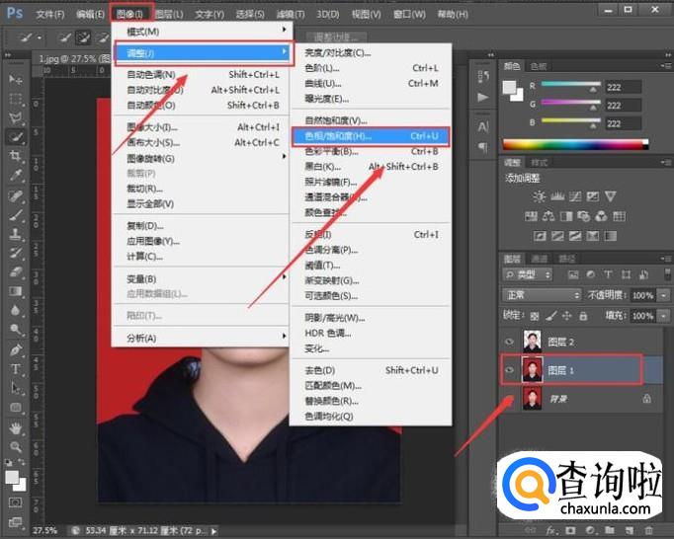
Task: Open the blend mode 正常 dropdown
Action: [x=542, y=295]
